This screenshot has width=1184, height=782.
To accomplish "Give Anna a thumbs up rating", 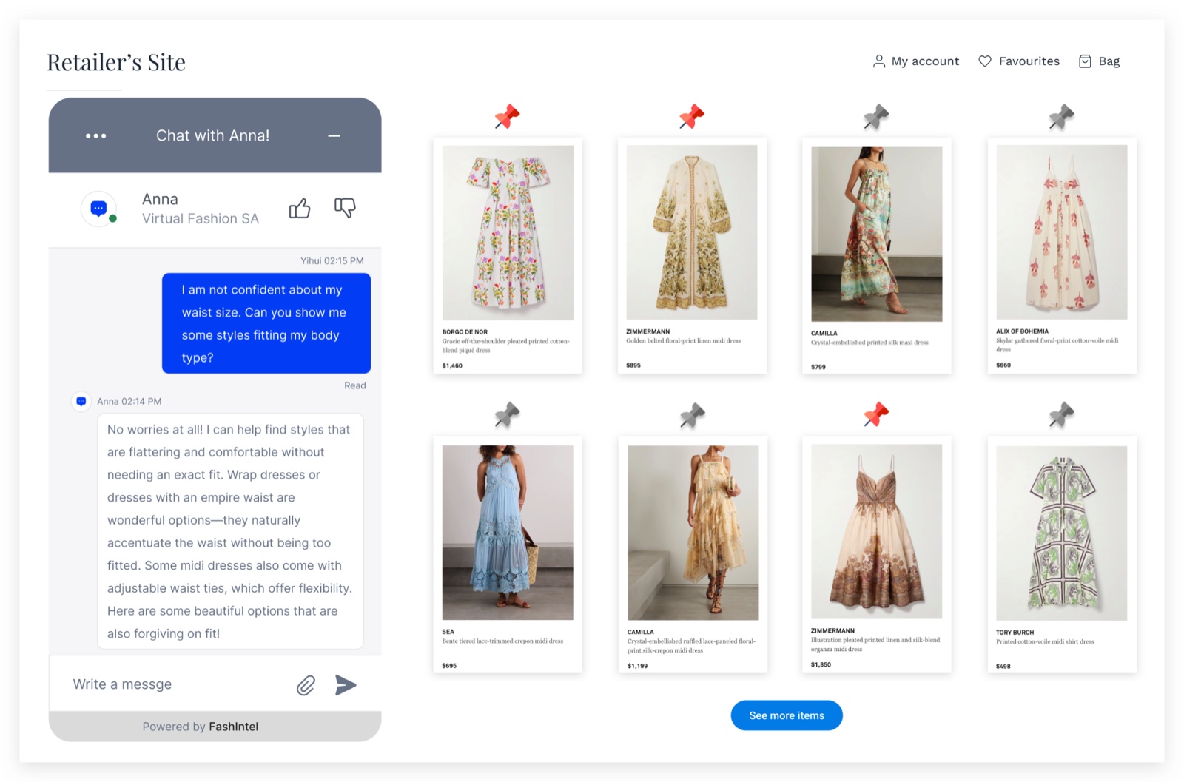I will tap(300, 209).
